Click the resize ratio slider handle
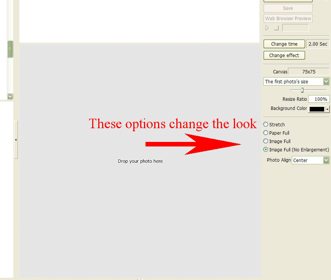Viewport: 331px width, 280px height. [302, 90]
